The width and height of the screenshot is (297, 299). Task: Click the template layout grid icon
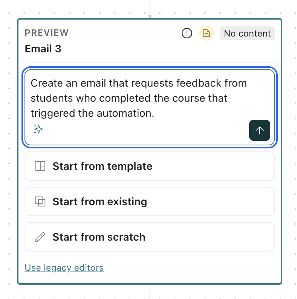tap(40, 166)
